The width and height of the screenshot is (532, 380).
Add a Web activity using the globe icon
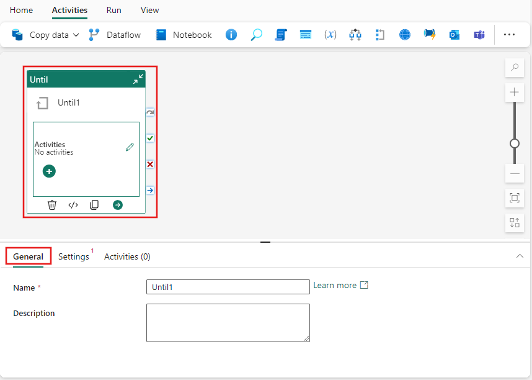coord(404,35)
